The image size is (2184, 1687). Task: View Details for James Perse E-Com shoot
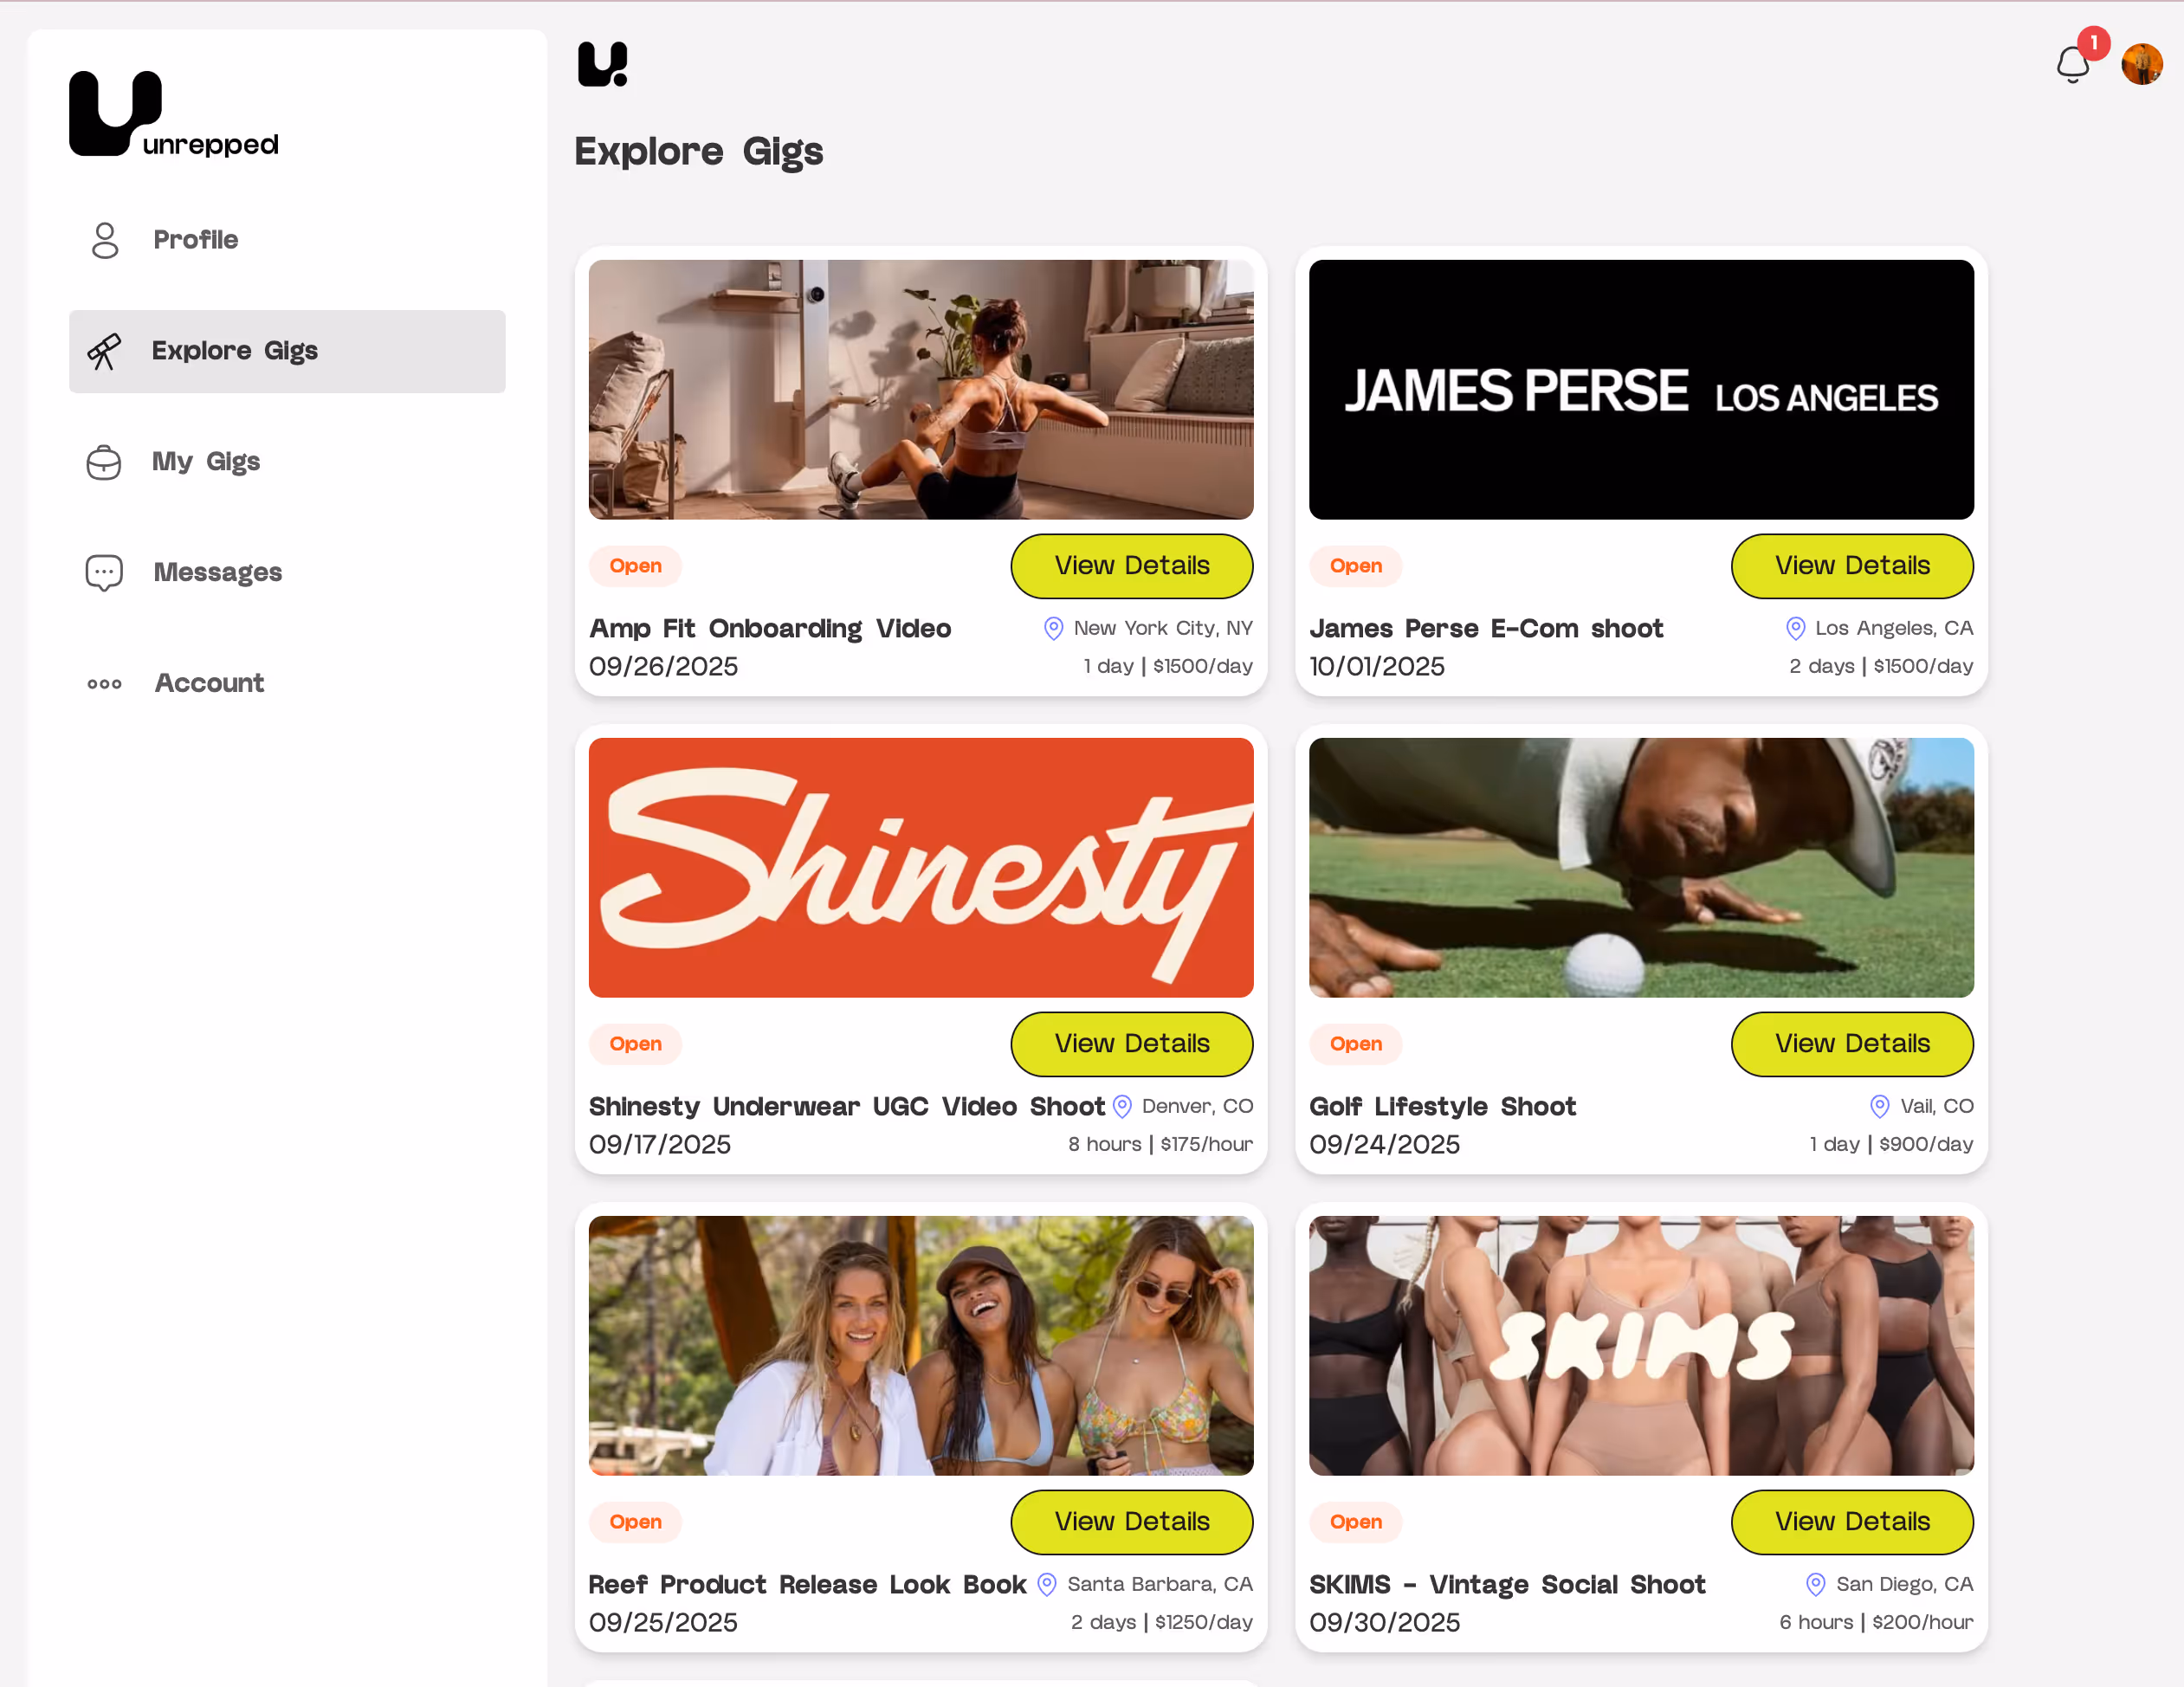pos(1852,566)
